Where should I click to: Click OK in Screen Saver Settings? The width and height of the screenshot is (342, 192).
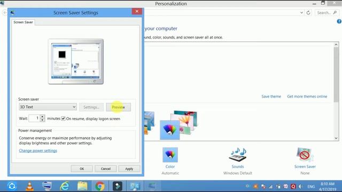click(x=82, y=169)
